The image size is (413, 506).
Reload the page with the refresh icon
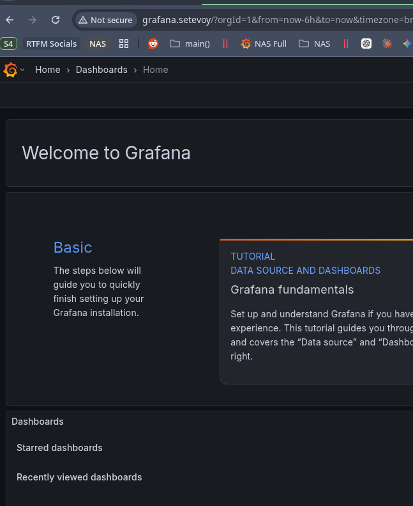click(x=56, y=20)
